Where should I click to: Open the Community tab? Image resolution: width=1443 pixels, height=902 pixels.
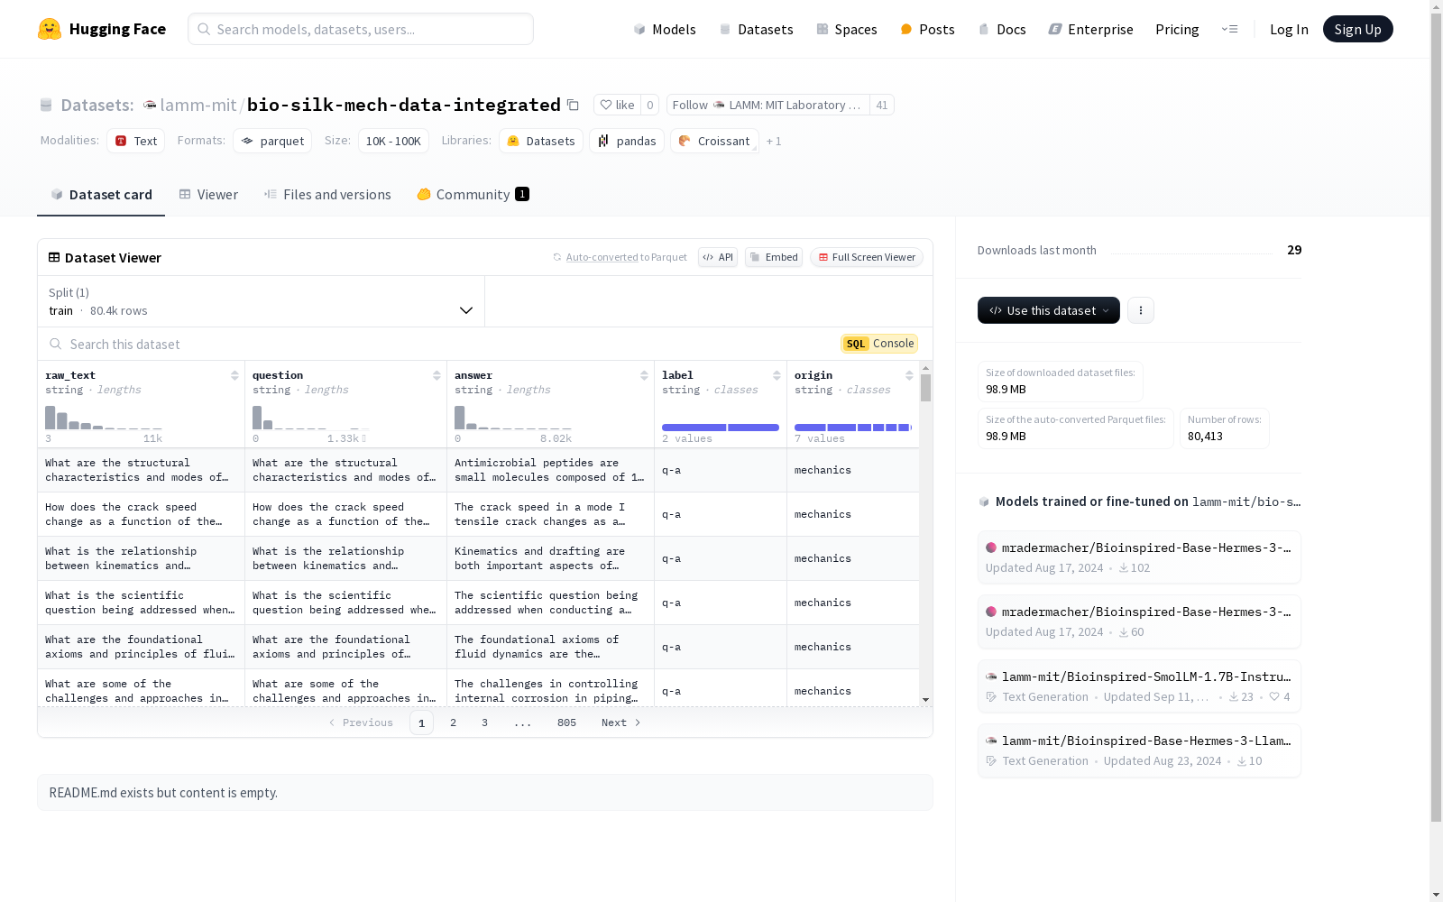473,195
